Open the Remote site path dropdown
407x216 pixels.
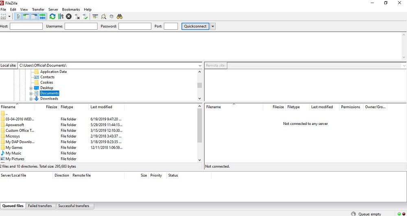coord(405,65)
